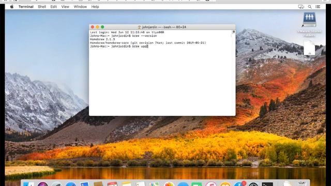Open the Apple menu
The width and height of the screenshot is (331, 186).
tap(12, 7)
